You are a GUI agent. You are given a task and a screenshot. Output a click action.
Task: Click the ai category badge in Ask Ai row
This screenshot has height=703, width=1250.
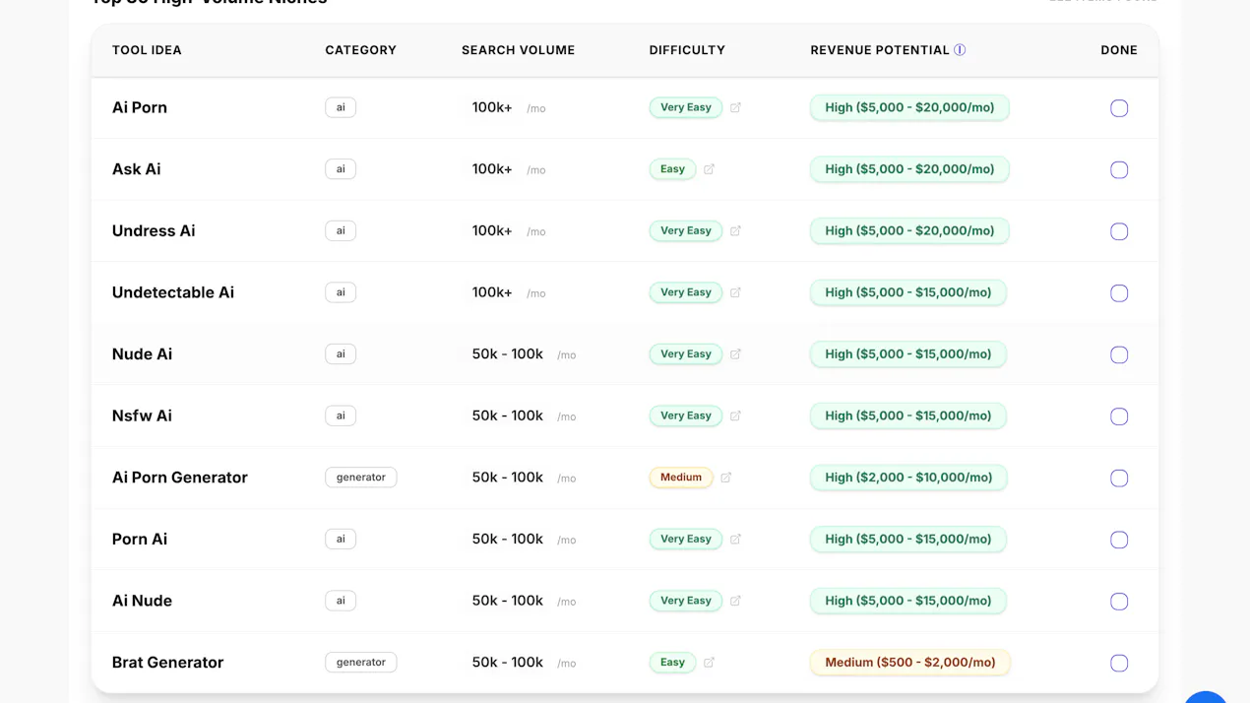341,169
